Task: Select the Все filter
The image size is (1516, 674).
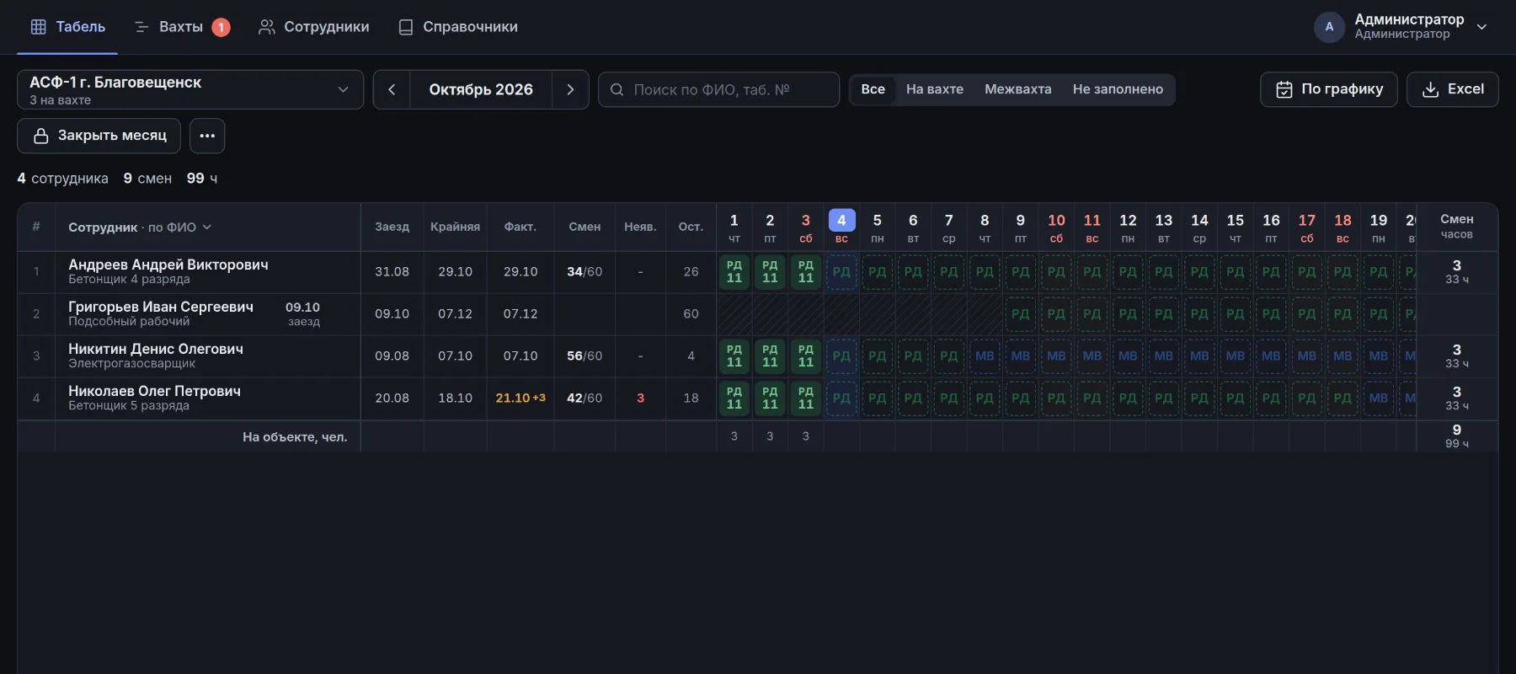Action: (x=873, y=89)
